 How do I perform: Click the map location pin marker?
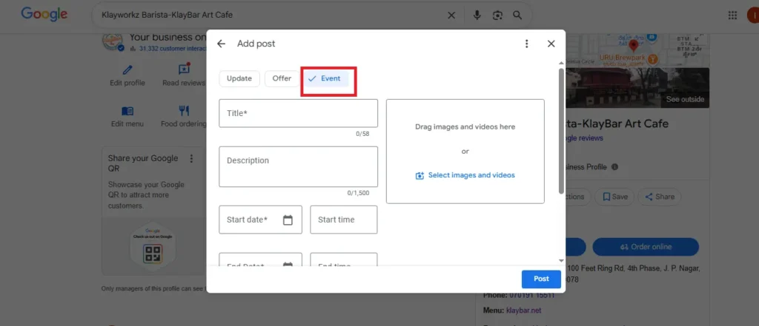[633, 47]
